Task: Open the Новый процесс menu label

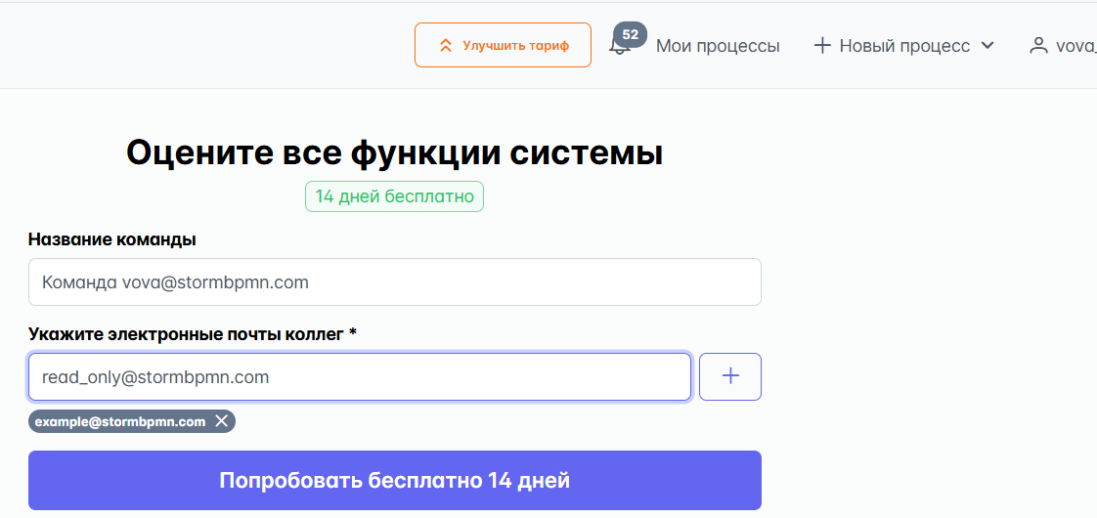Action: click(x=904, y=46)
